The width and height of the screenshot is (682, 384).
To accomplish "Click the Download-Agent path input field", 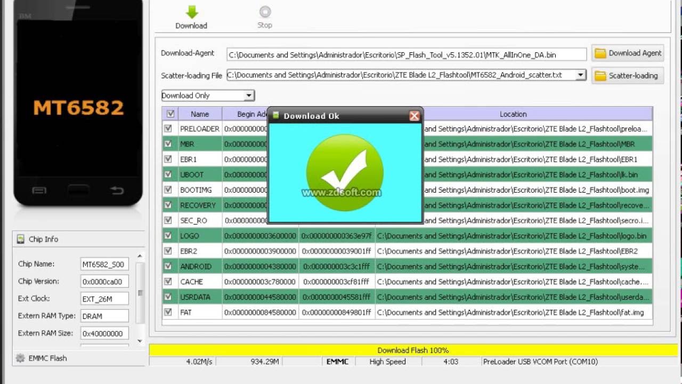I will (407, 54).
